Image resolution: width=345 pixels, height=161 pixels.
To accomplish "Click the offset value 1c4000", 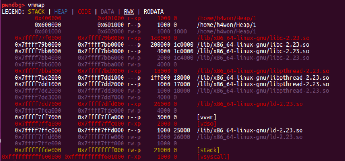I will click(x=184, y=58).
